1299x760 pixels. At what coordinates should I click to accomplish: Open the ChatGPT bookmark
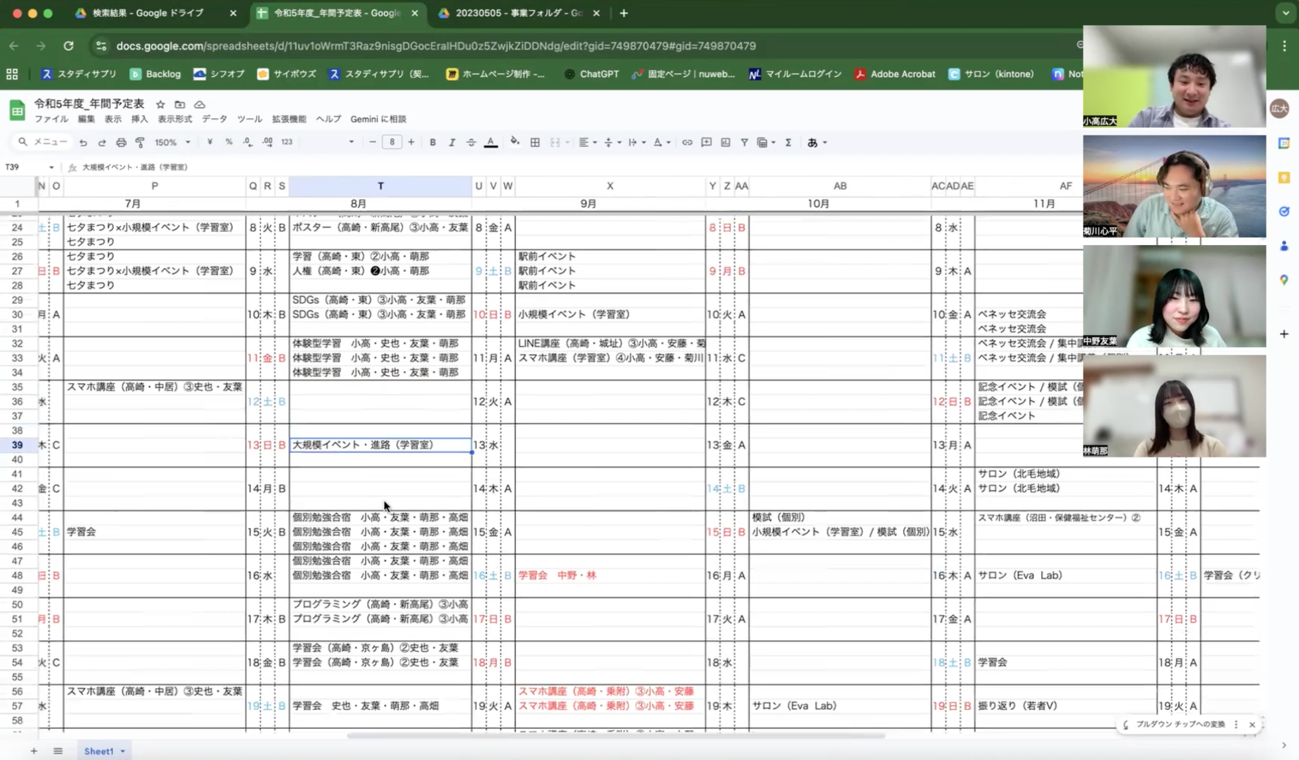click(591, 74)
